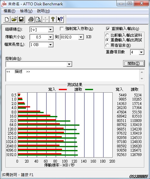The width and height of the screenshot is (150, 179).
Task: Open the 檔案長度 1 GB dropdown
Action: [50, 45]
